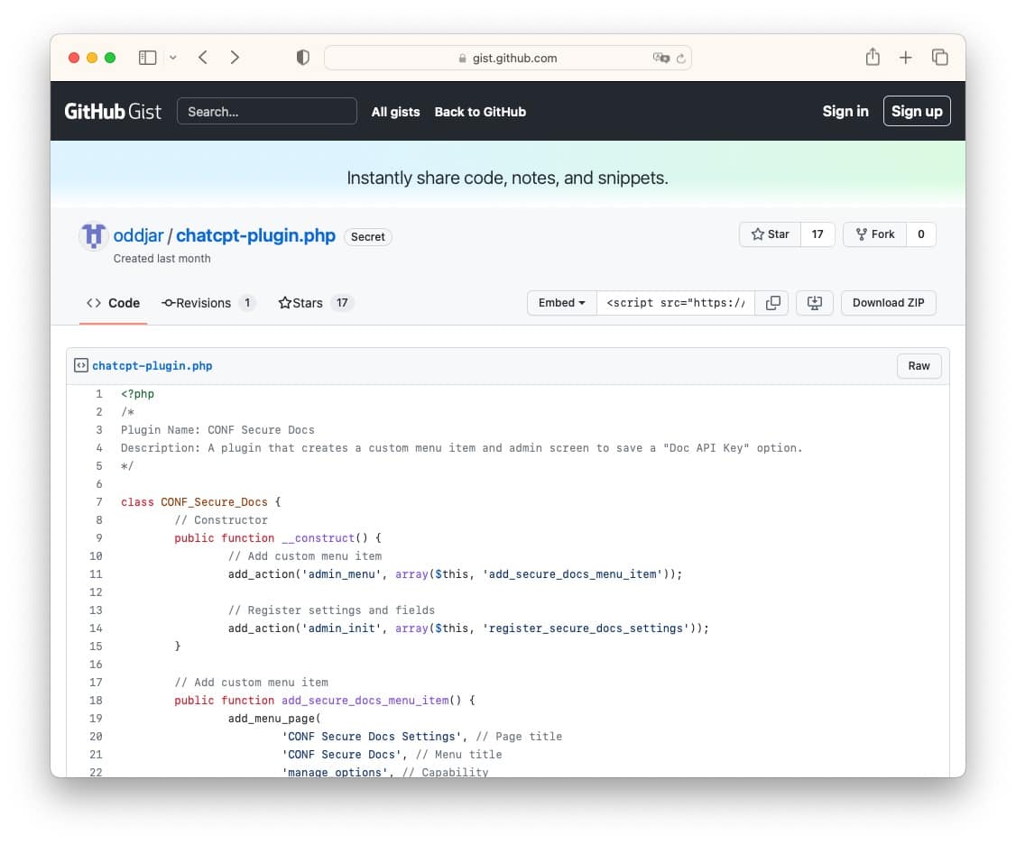Click the Sign up button
The height and width of the screenshot is (844, 1016).
tap(917, 111)
